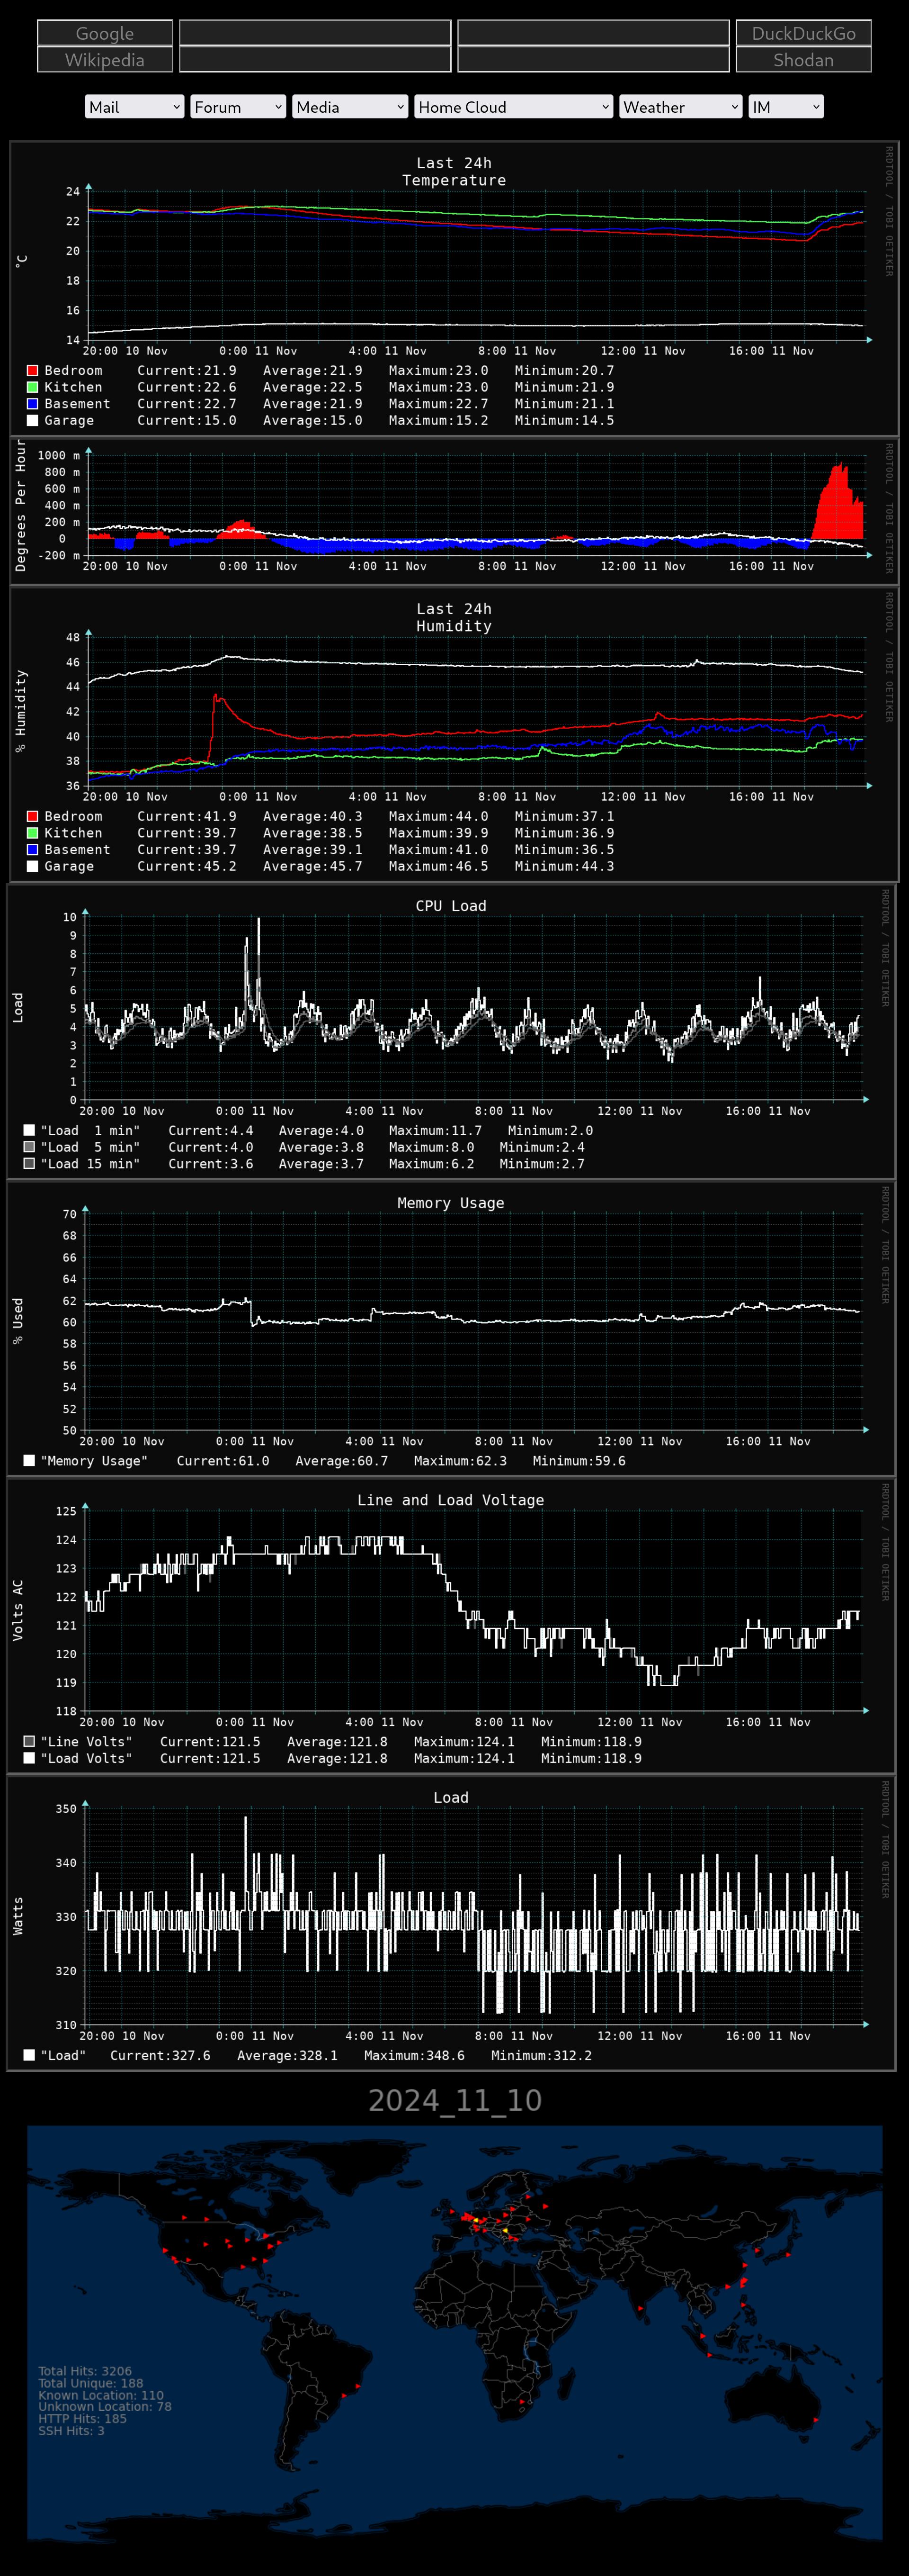909x2576 pixels.
Task: Focus the search field next to DuckDuckGo
Action: (x=593, y=33)
